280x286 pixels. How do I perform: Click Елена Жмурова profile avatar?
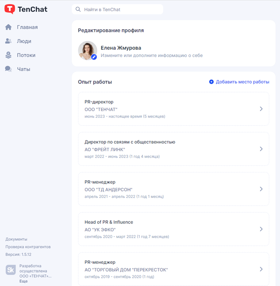click(87, 51)
